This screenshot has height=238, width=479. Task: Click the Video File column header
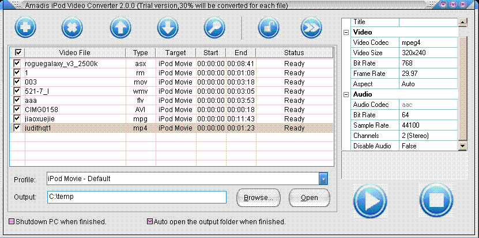coord(75,52)
